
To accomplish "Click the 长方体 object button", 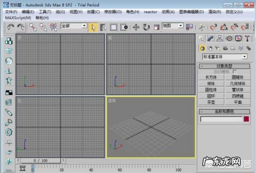I will pos(211,77).
